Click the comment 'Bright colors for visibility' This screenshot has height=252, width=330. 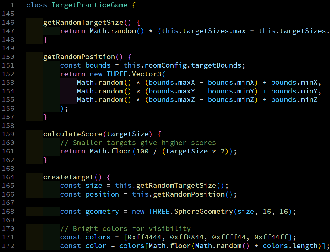125,228
